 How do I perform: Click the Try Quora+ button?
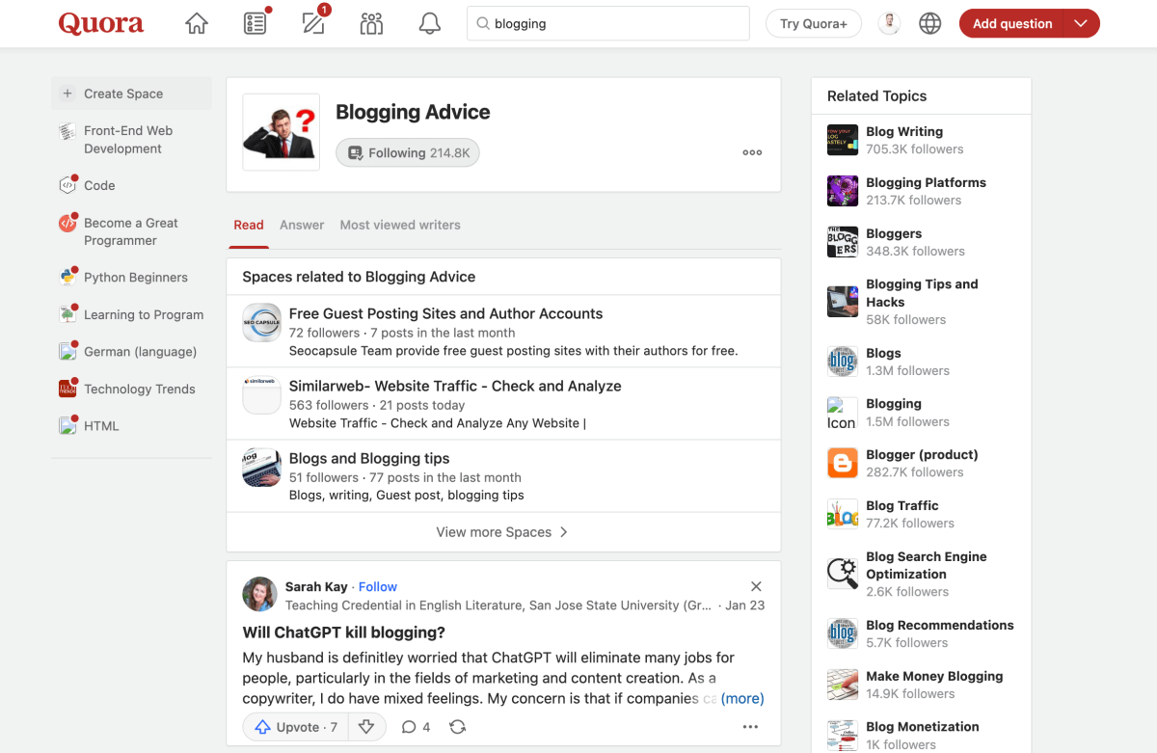[813, 24]
